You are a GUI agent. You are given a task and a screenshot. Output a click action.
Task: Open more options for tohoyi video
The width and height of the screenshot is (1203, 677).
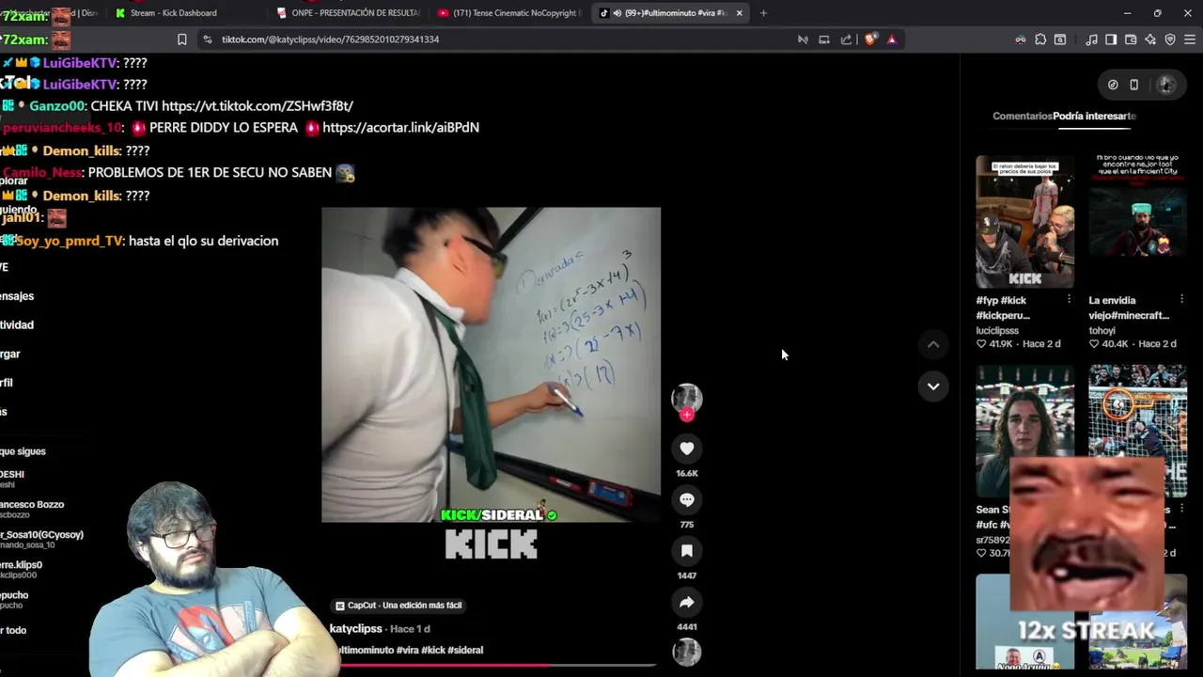coord(1181,300)
